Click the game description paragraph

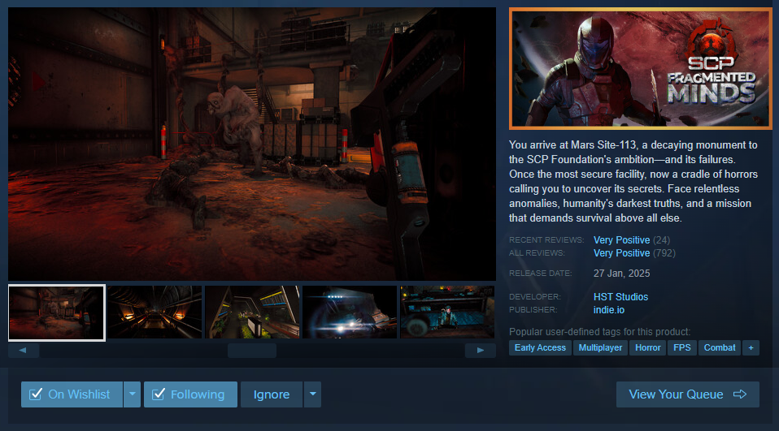633,182
